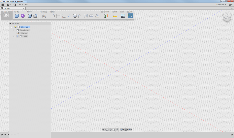
Task: Click the Select tool icon
Action: 130,16
